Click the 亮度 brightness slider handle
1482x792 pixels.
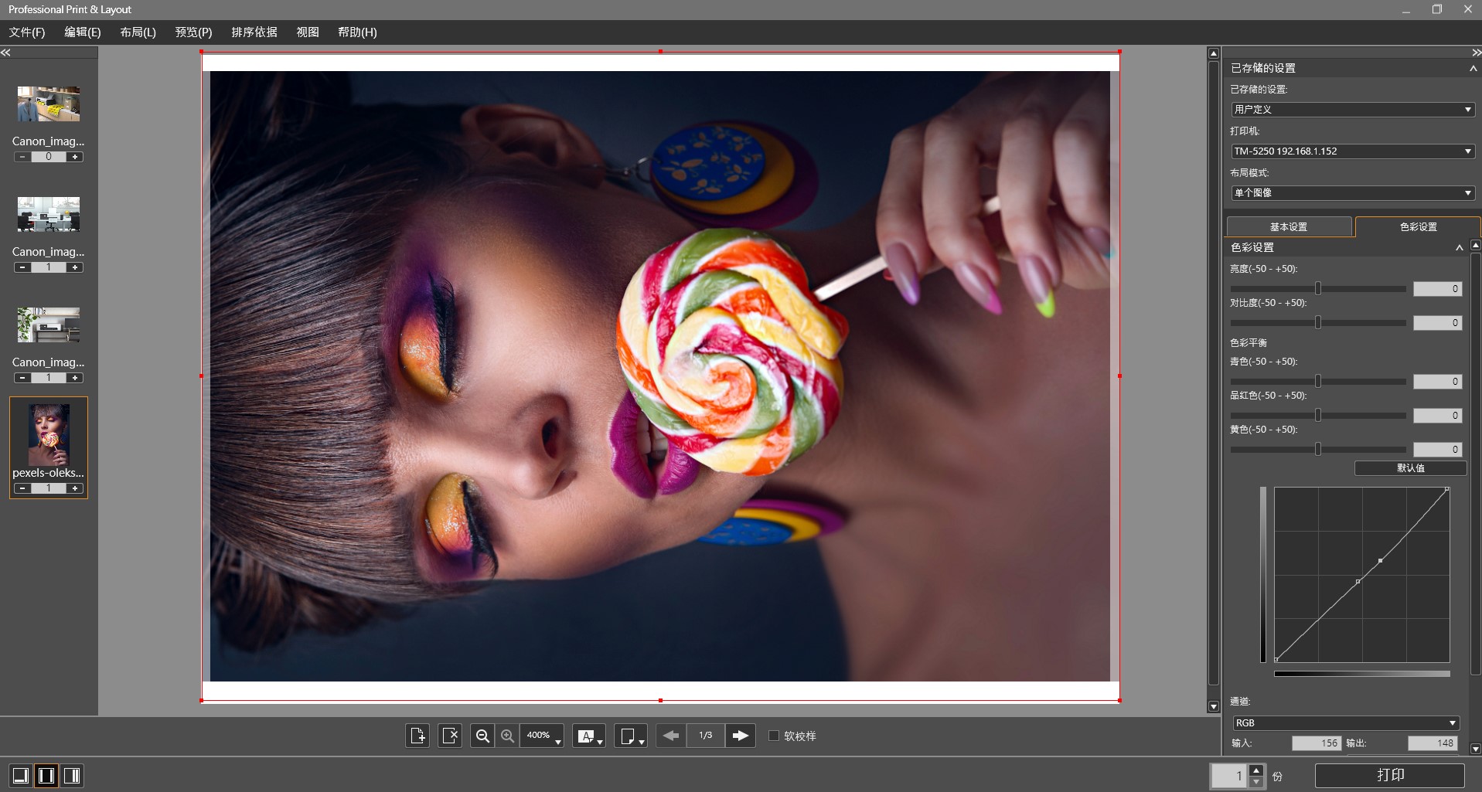[1318, 288]
